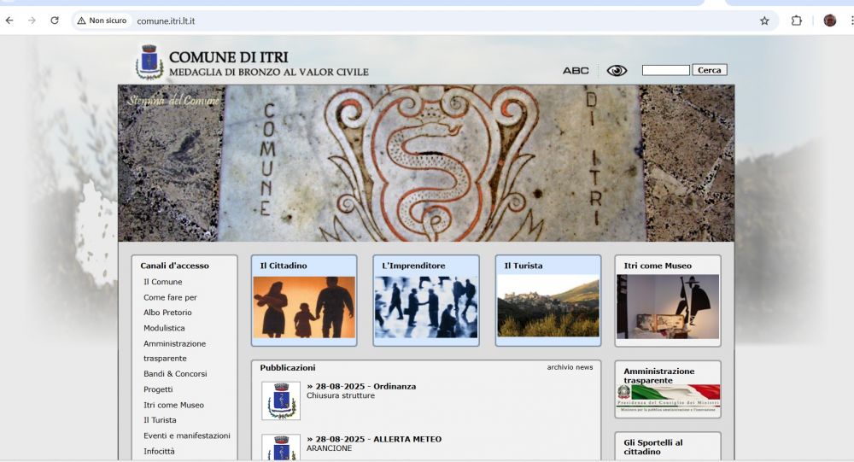Focus the address bar URL
The width and height of the screenshot is (854, 462).
coord(166,21)
